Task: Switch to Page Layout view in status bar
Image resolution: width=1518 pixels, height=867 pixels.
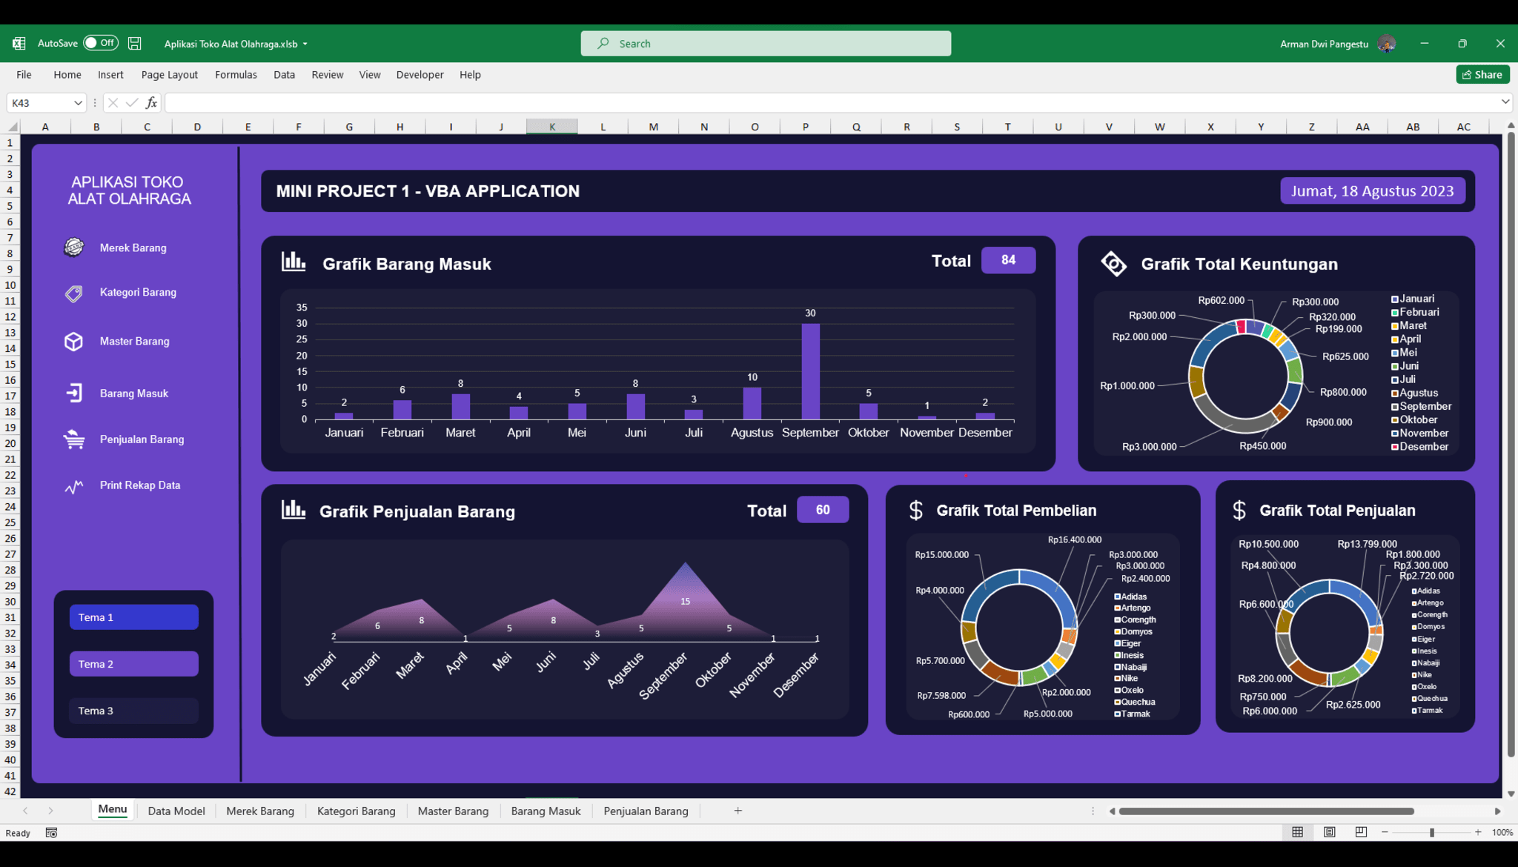Action: [x=1329, y=832]
